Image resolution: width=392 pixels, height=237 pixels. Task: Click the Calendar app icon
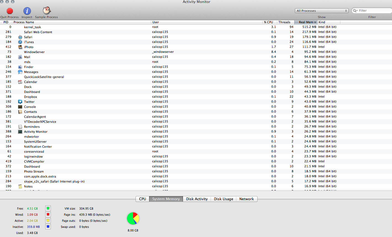coord(20,82)
